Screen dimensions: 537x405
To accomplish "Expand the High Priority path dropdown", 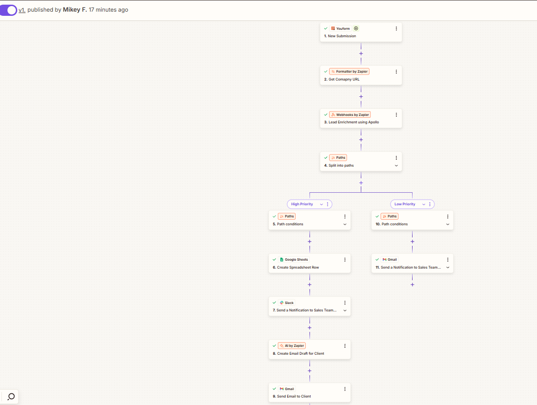I will click(321, 204).
